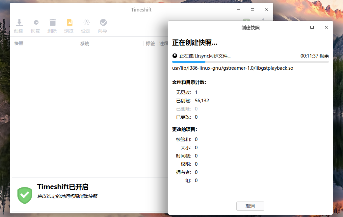This screenshot has width=343, height=217.
Task: Click the remaining time 00:11:37 剩余 text
Action: pyautogui.click(x=315, y=56)
